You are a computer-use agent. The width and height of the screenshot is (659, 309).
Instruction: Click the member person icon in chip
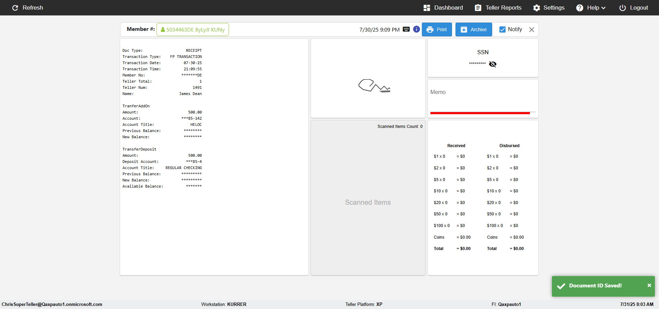click(163, 29)
